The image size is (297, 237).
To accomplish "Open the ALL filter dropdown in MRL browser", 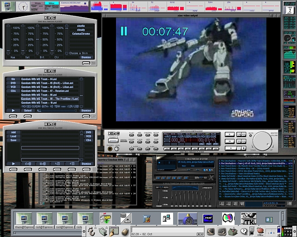I will click(57, 111).
